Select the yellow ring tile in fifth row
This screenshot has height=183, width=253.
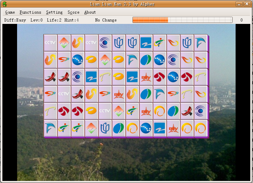(x=91, y=111)
